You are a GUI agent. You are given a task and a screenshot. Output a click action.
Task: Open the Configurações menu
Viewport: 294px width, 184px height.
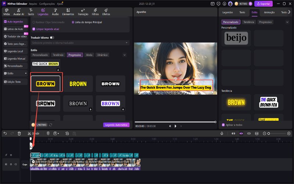click(47, 4)
